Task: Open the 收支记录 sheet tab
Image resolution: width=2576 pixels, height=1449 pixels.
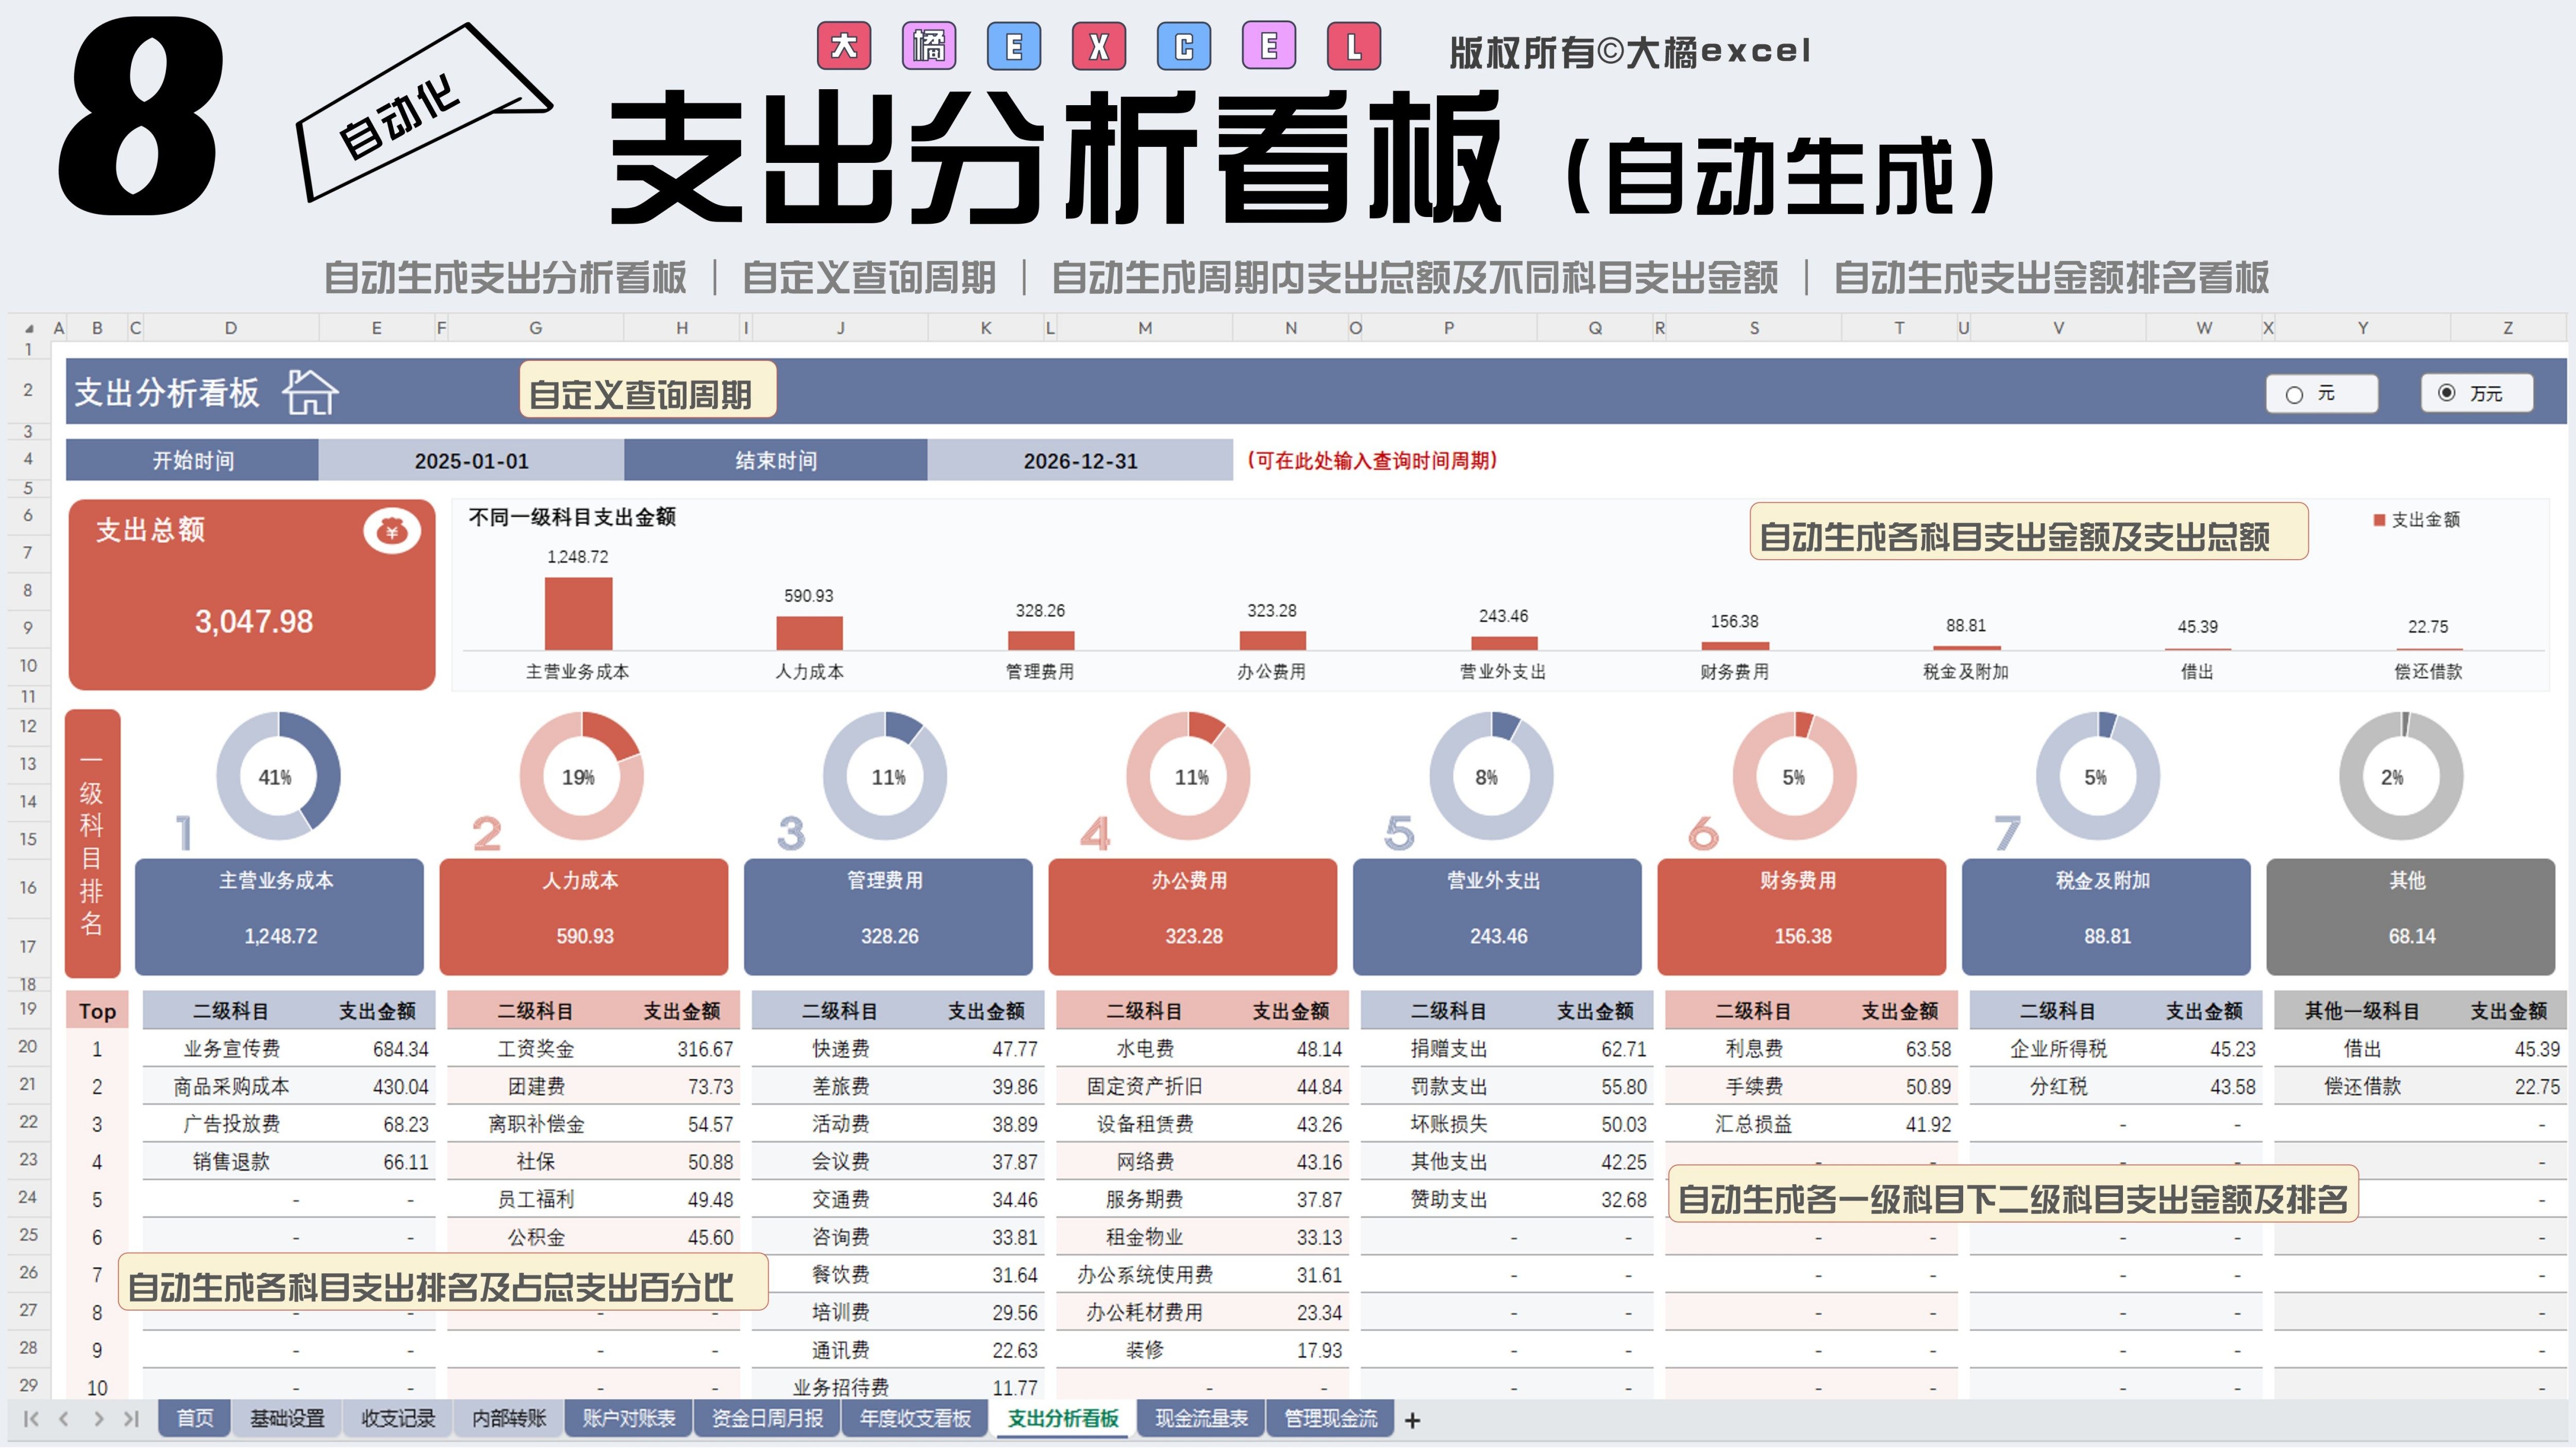Action: (398, 1419)
